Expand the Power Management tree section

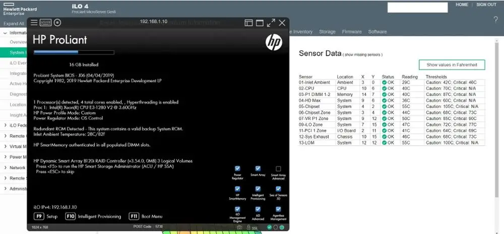pyautogui.click(x=5, y=157)
